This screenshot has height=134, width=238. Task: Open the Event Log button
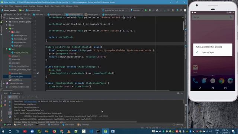(x=178, y=125)
